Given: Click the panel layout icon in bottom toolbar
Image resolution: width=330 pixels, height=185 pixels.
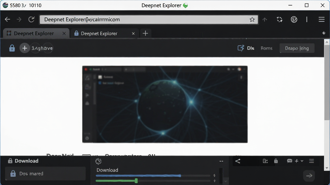Looking at the screenshot, I should tap(265, 161).
